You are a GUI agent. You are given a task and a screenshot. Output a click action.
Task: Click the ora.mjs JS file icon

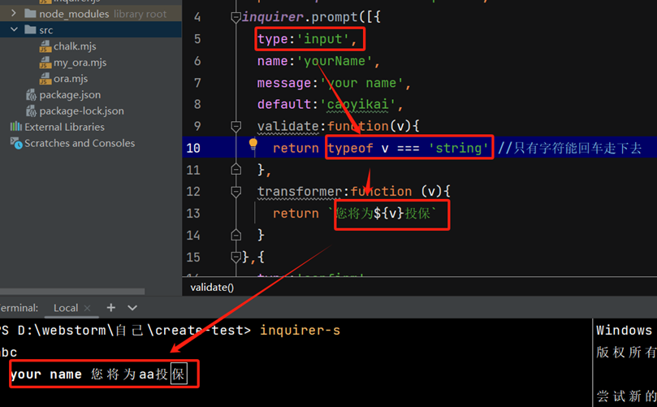45,79
